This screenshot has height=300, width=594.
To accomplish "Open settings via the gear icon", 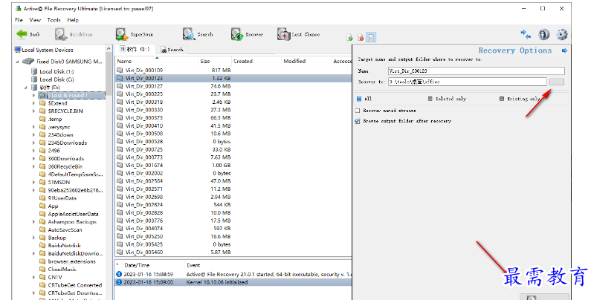I will [562, 34].
